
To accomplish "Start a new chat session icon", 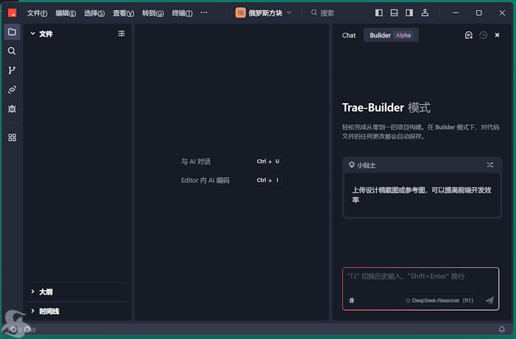I will [x=468, y=35].
